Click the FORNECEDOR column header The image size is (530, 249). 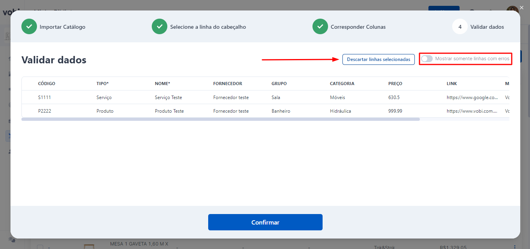coord(228,84)
